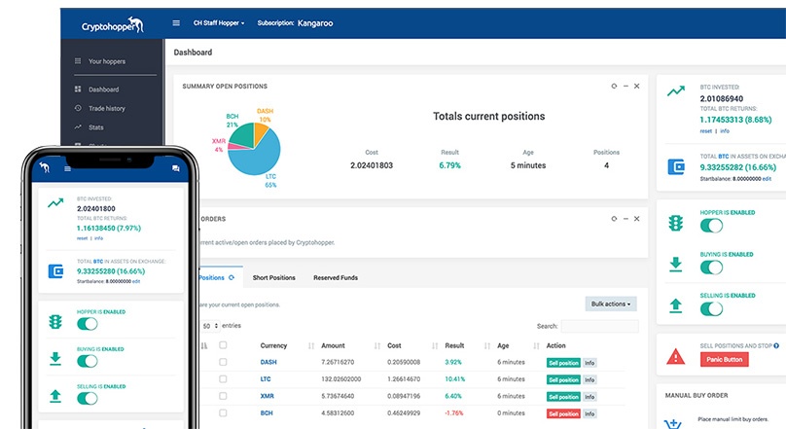786x429 pixels.
Task: Go to Dashboard in sidebar
Action: coord(104,89)
